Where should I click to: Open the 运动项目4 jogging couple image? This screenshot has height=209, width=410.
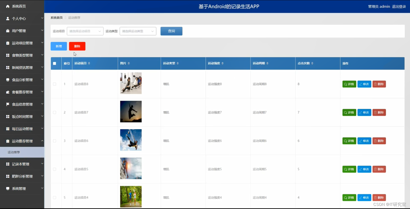(131, 197)
